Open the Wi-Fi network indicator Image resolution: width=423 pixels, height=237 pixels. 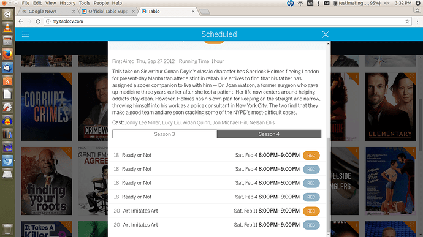[300, 3]
